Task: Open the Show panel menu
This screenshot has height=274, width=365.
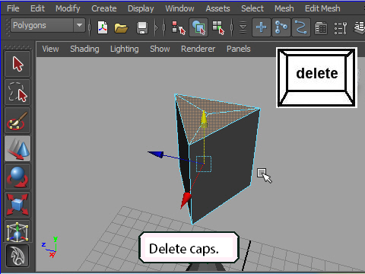Action: (x=160, y=49)
